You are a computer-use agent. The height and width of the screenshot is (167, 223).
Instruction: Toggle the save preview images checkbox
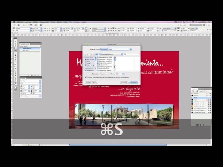tap(86, 77)
